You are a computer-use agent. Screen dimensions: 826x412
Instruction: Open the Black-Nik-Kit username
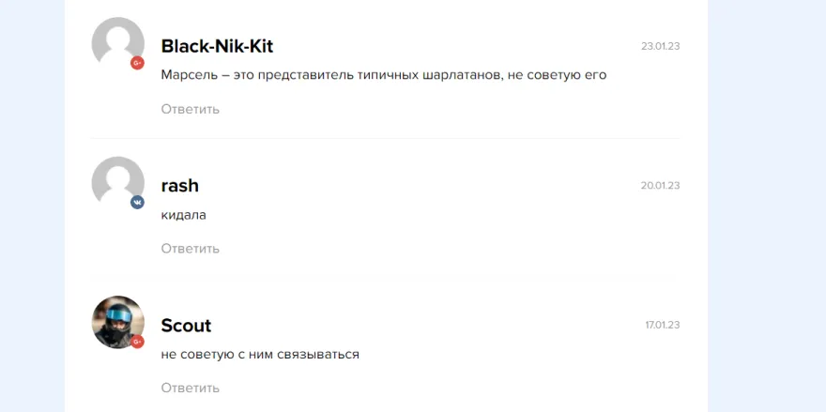(x=217, y=46)
